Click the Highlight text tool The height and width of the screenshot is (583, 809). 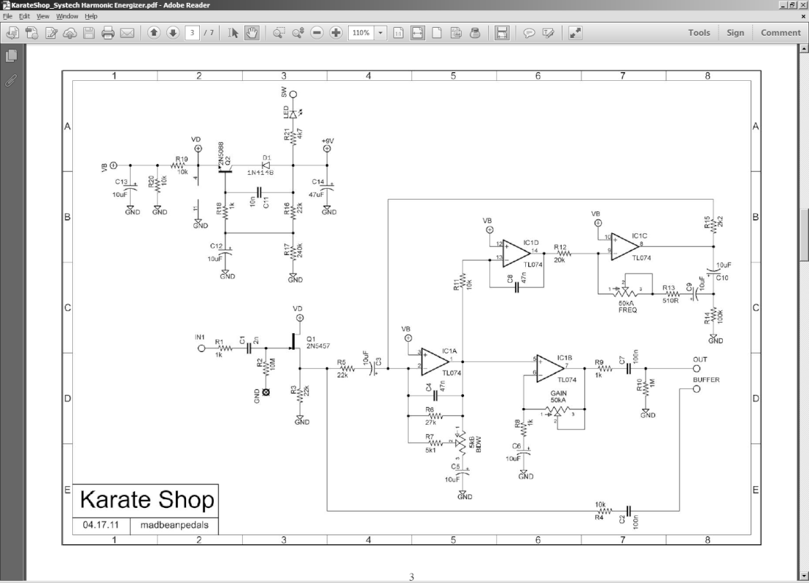[548, 33]
